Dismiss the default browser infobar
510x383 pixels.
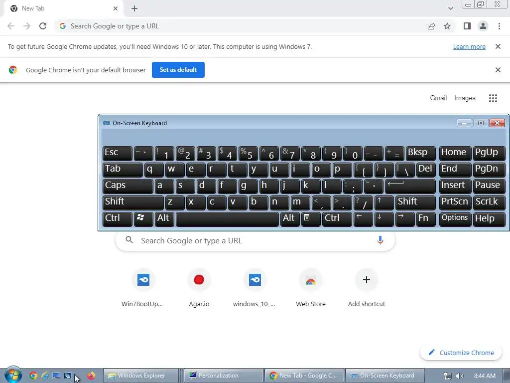tap(498, 70)
